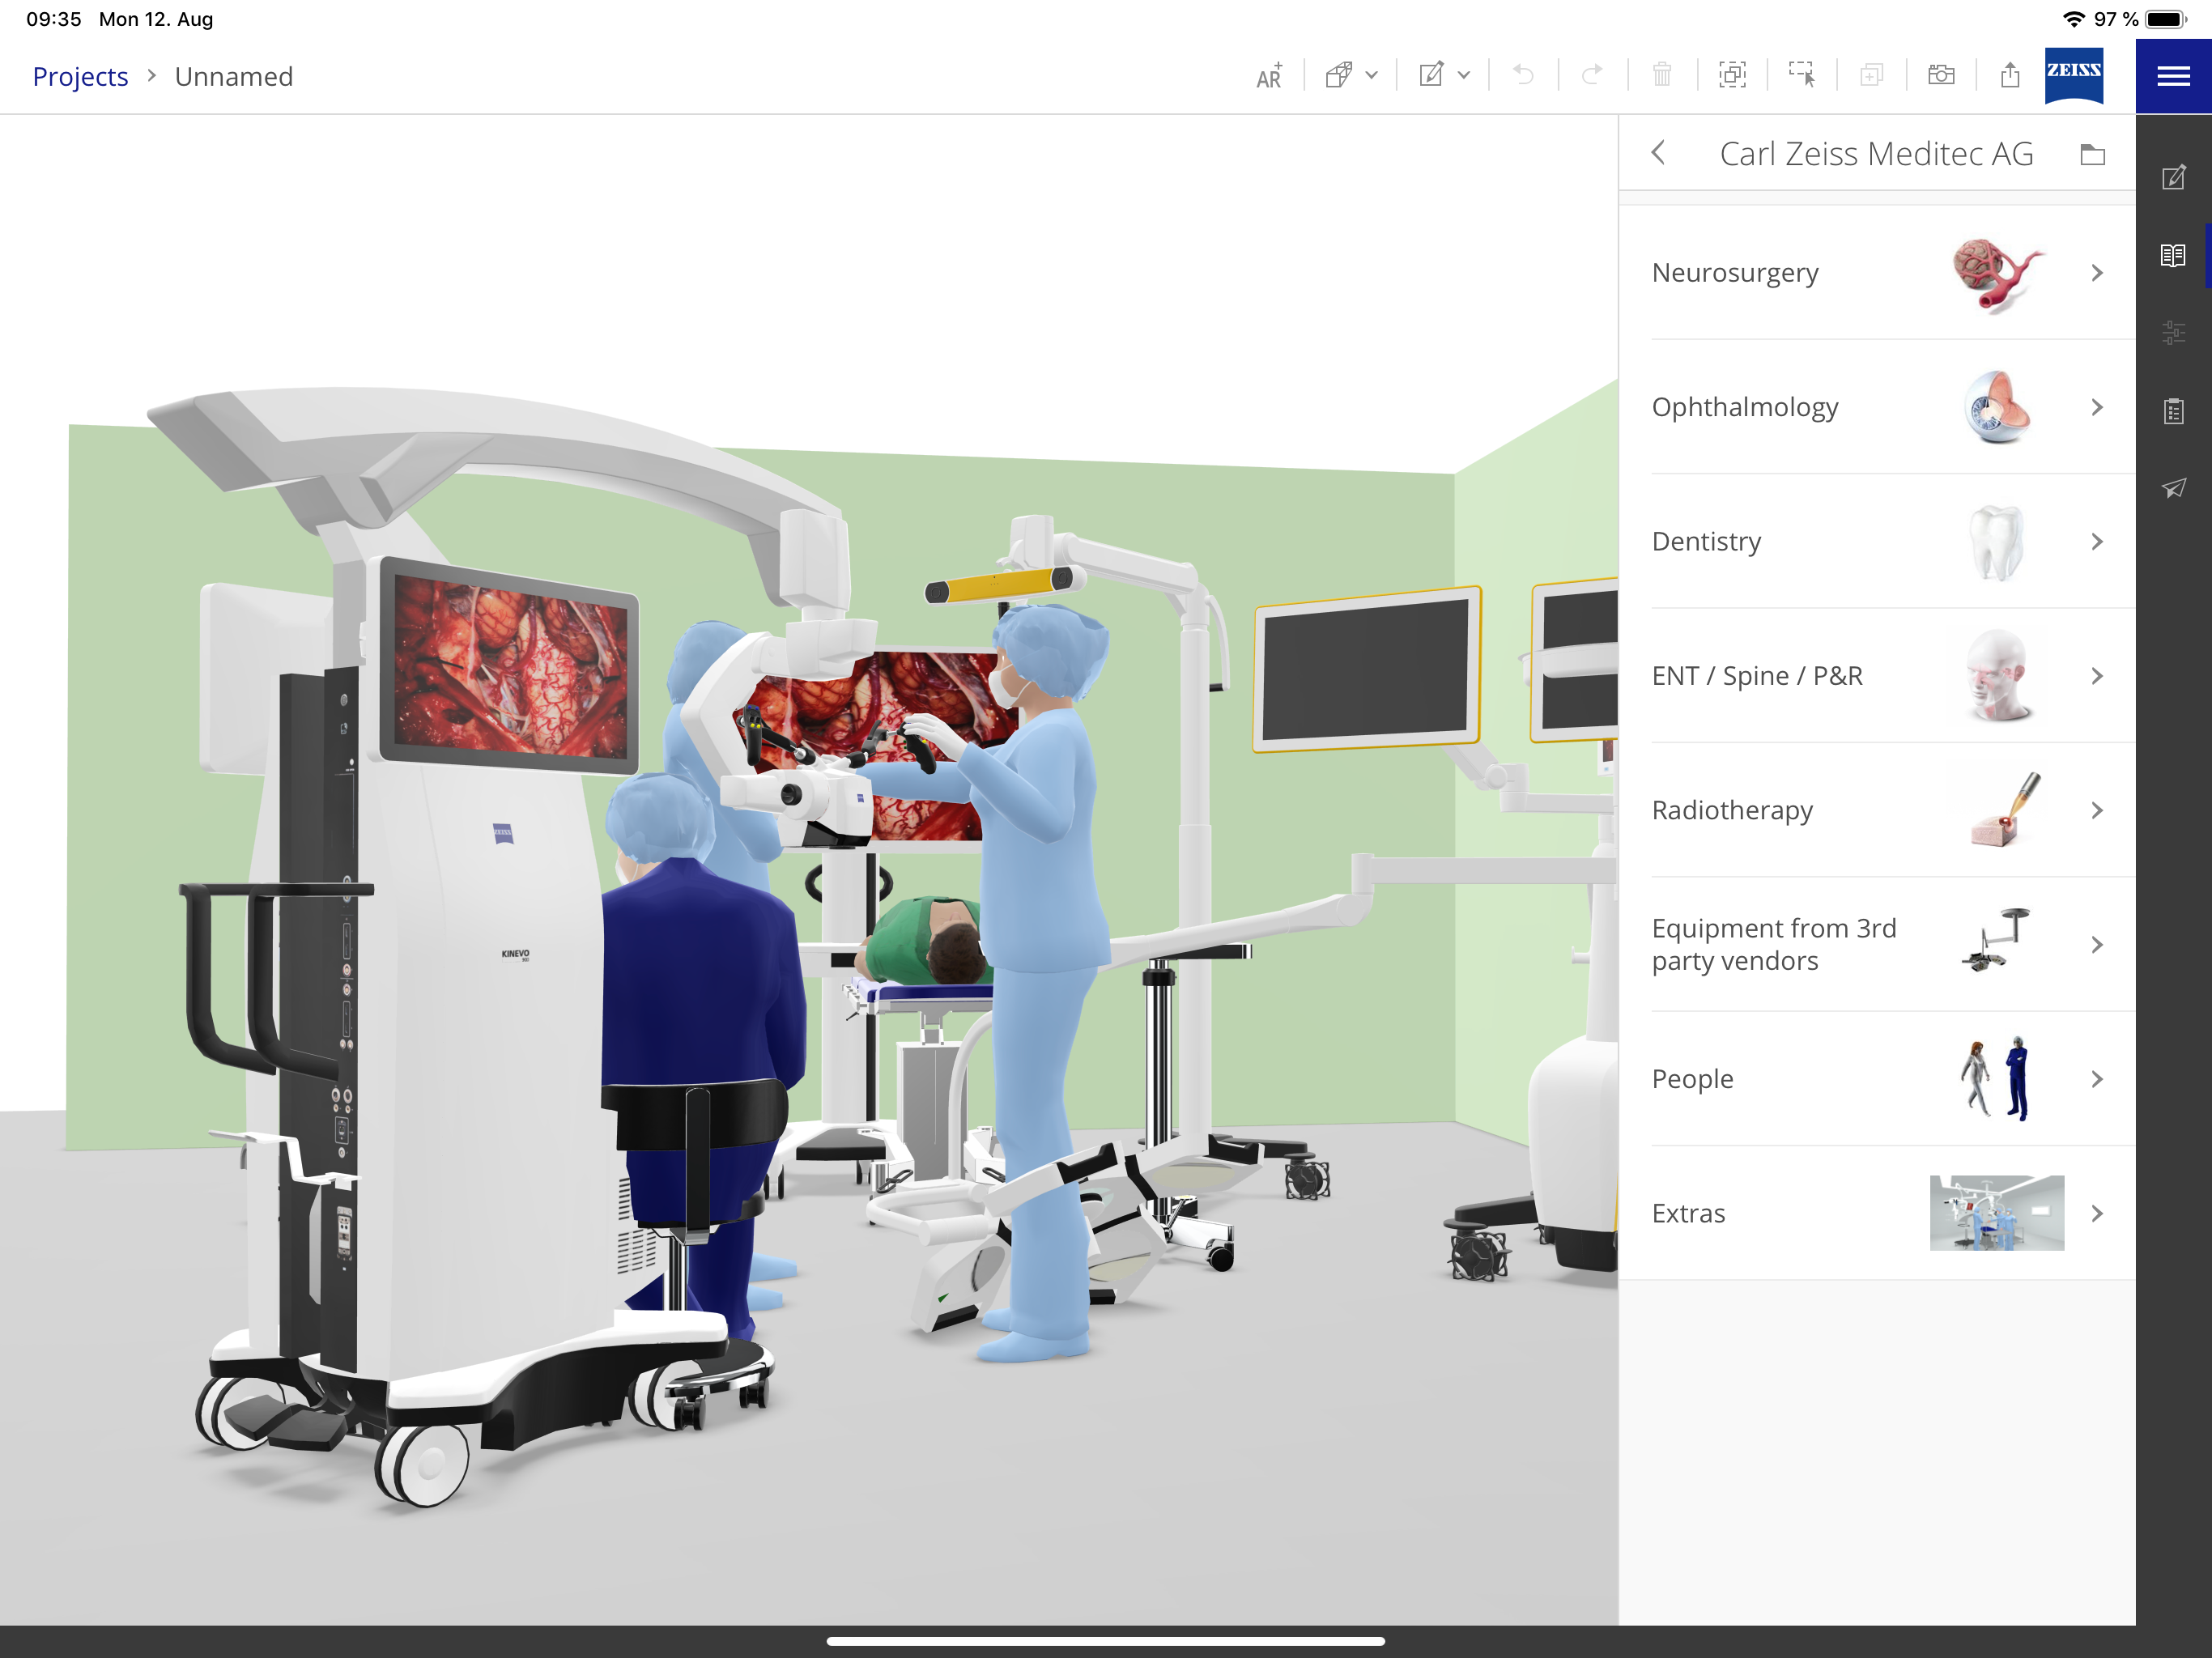Delete the selected object with trash icon
Viewport: 2212px width, 1658px height.
click(1662, 75)
